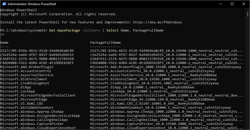Maximize the PowerShell window
Image resolution: width=250 pixels, height=130 pixels.
232,4
